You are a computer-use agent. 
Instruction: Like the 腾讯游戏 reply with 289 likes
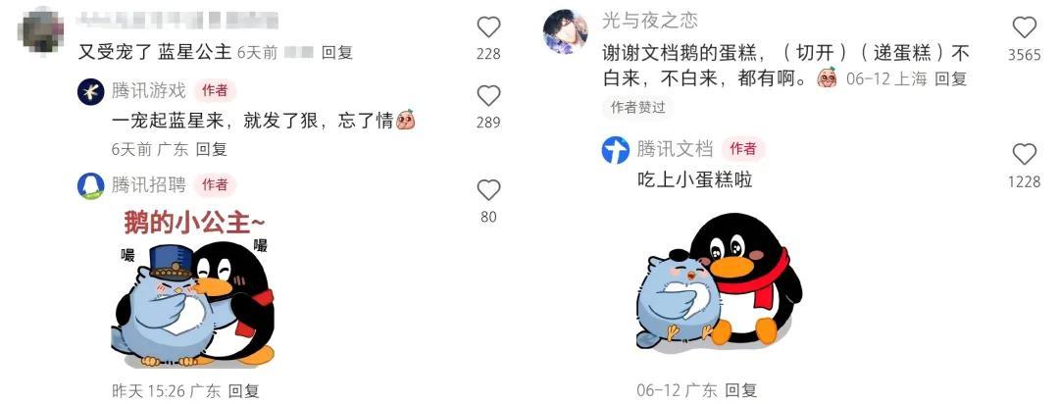pos(488,97)
